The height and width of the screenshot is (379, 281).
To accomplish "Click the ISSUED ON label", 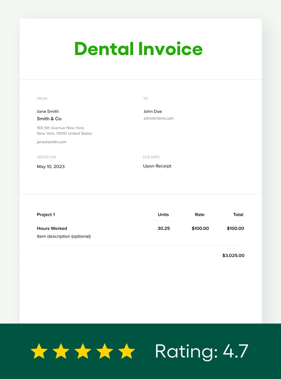I will pyautogui.click(x=46, y=157).
